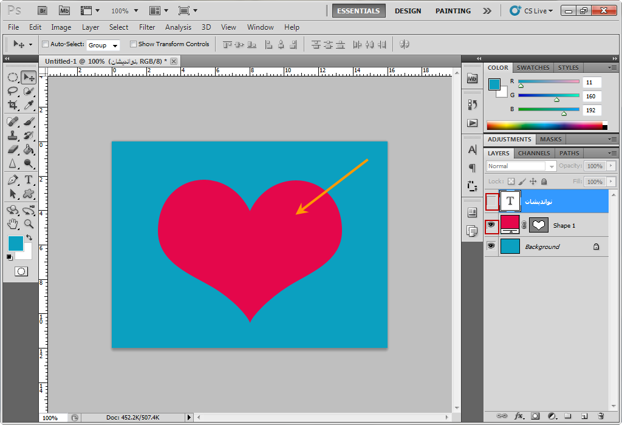Screen dimensions: 622x425
Task: Pick the Zoom tool in toolbox
Action: (x=29, y=224)
